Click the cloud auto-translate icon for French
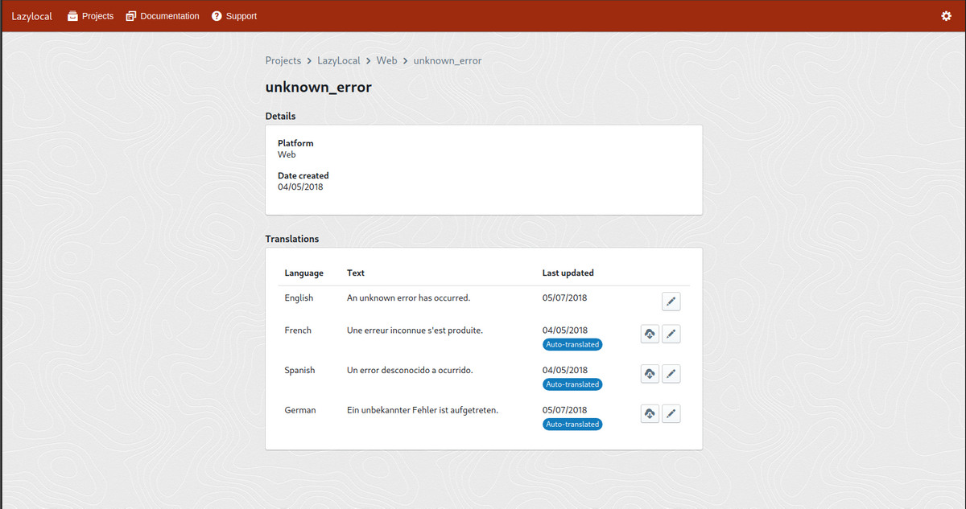 (650, 334)
